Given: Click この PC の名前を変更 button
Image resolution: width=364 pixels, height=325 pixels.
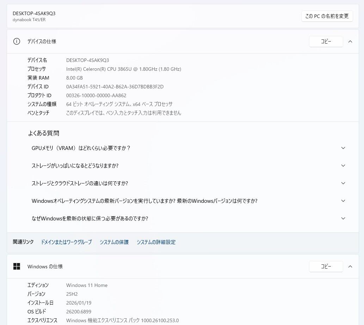Looking at the screenshot, I should point(327,16).
